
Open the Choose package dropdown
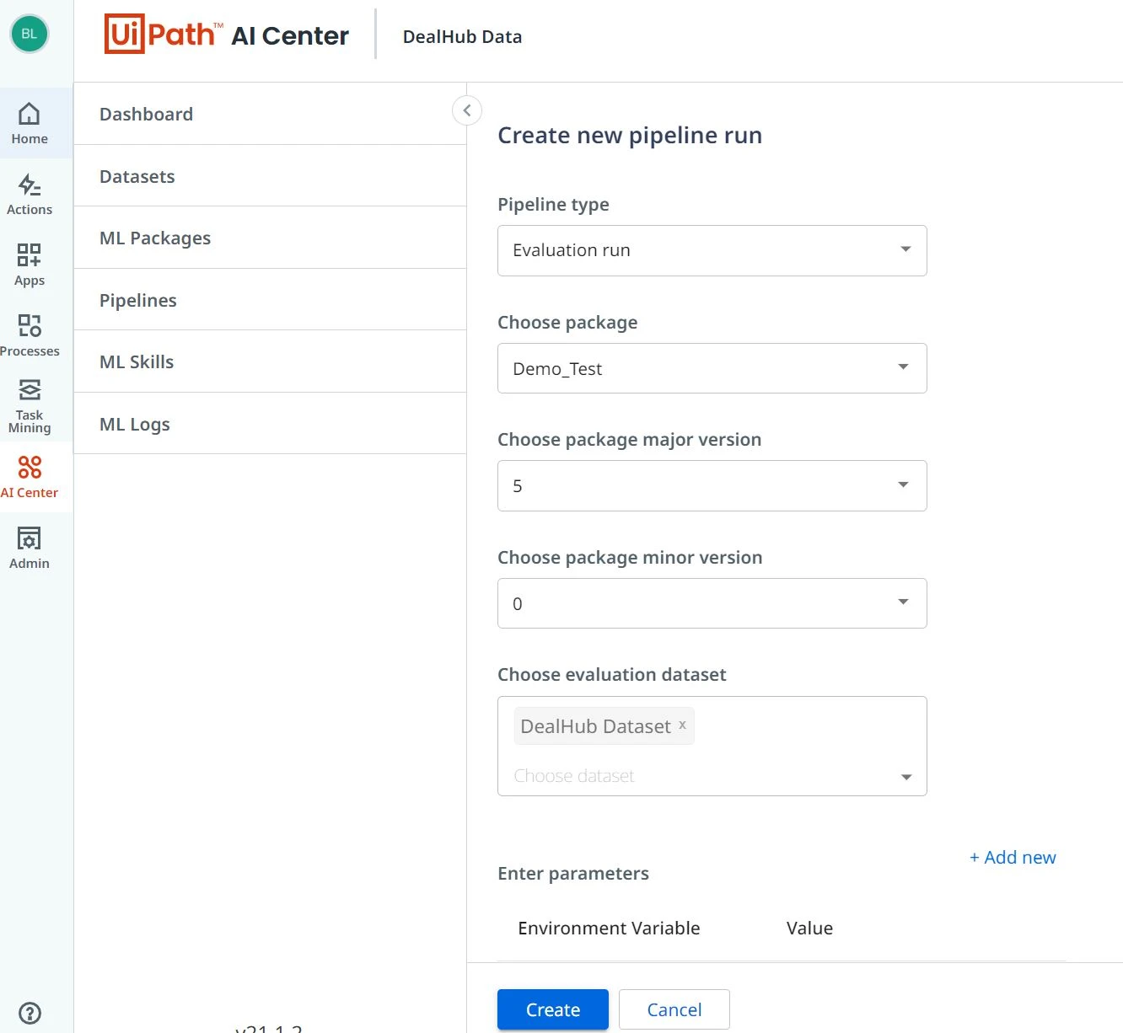tap(712, 368)
